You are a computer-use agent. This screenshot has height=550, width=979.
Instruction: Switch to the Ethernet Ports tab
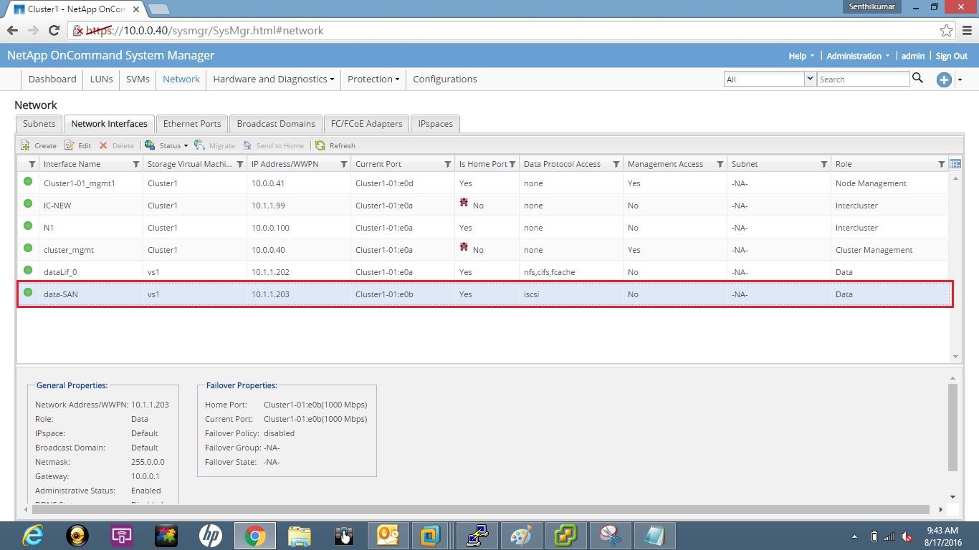click(191, 123)
